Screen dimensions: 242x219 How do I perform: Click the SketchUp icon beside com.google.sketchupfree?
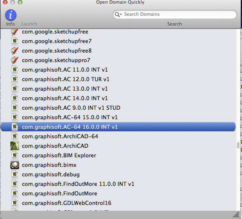click(15, 32)
